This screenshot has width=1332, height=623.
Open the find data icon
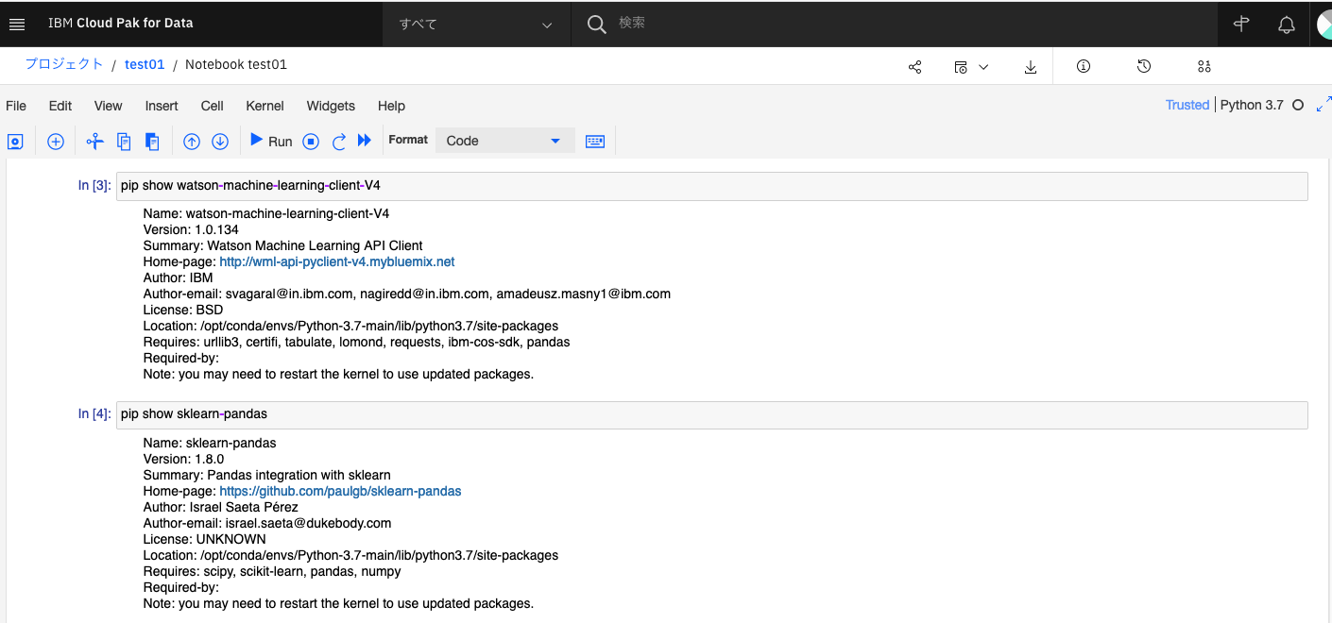[x=1204, y=66]
